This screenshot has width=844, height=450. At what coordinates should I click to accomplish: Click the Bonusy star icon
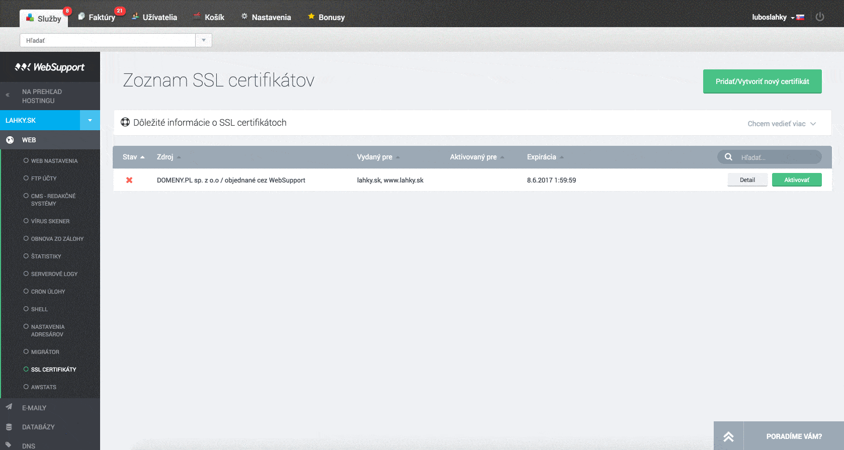tap(311, 16)
